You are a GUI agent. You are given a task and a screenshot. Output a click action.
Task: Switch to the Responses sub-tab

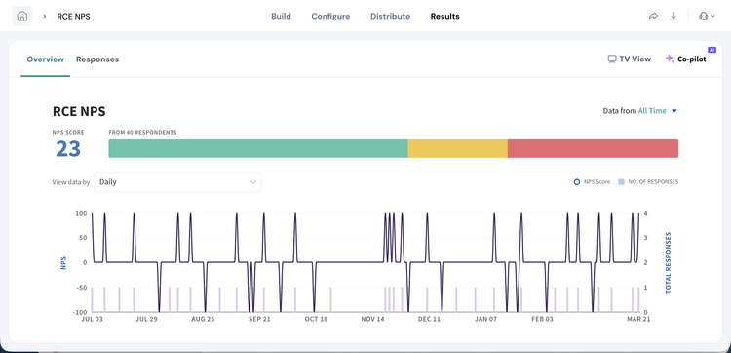click(x=97, y=59)
